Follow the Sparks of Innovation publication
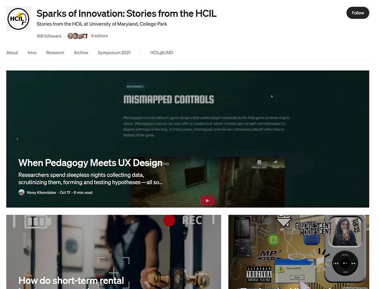Image resolution: width=379 pixels, height=289 pixels. (358, 13)
